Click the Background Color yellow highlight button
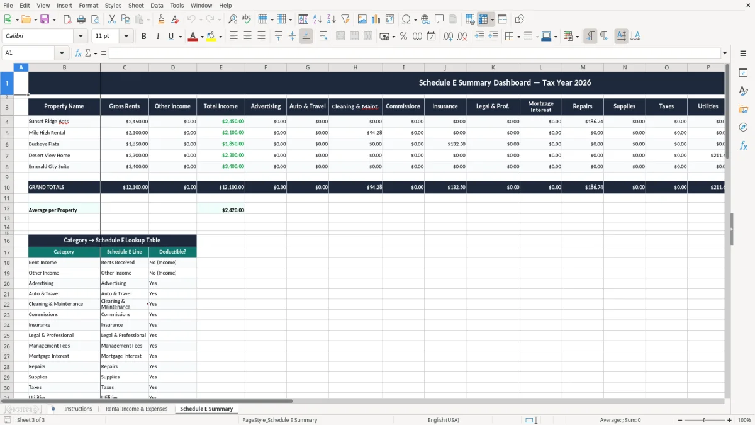 pos(211,37)
